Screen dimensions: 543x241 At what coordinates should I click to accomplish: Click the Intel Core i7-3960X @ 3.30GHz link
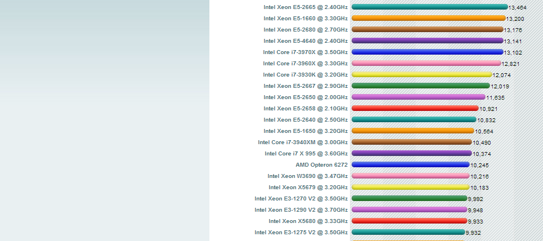[305, 64]
